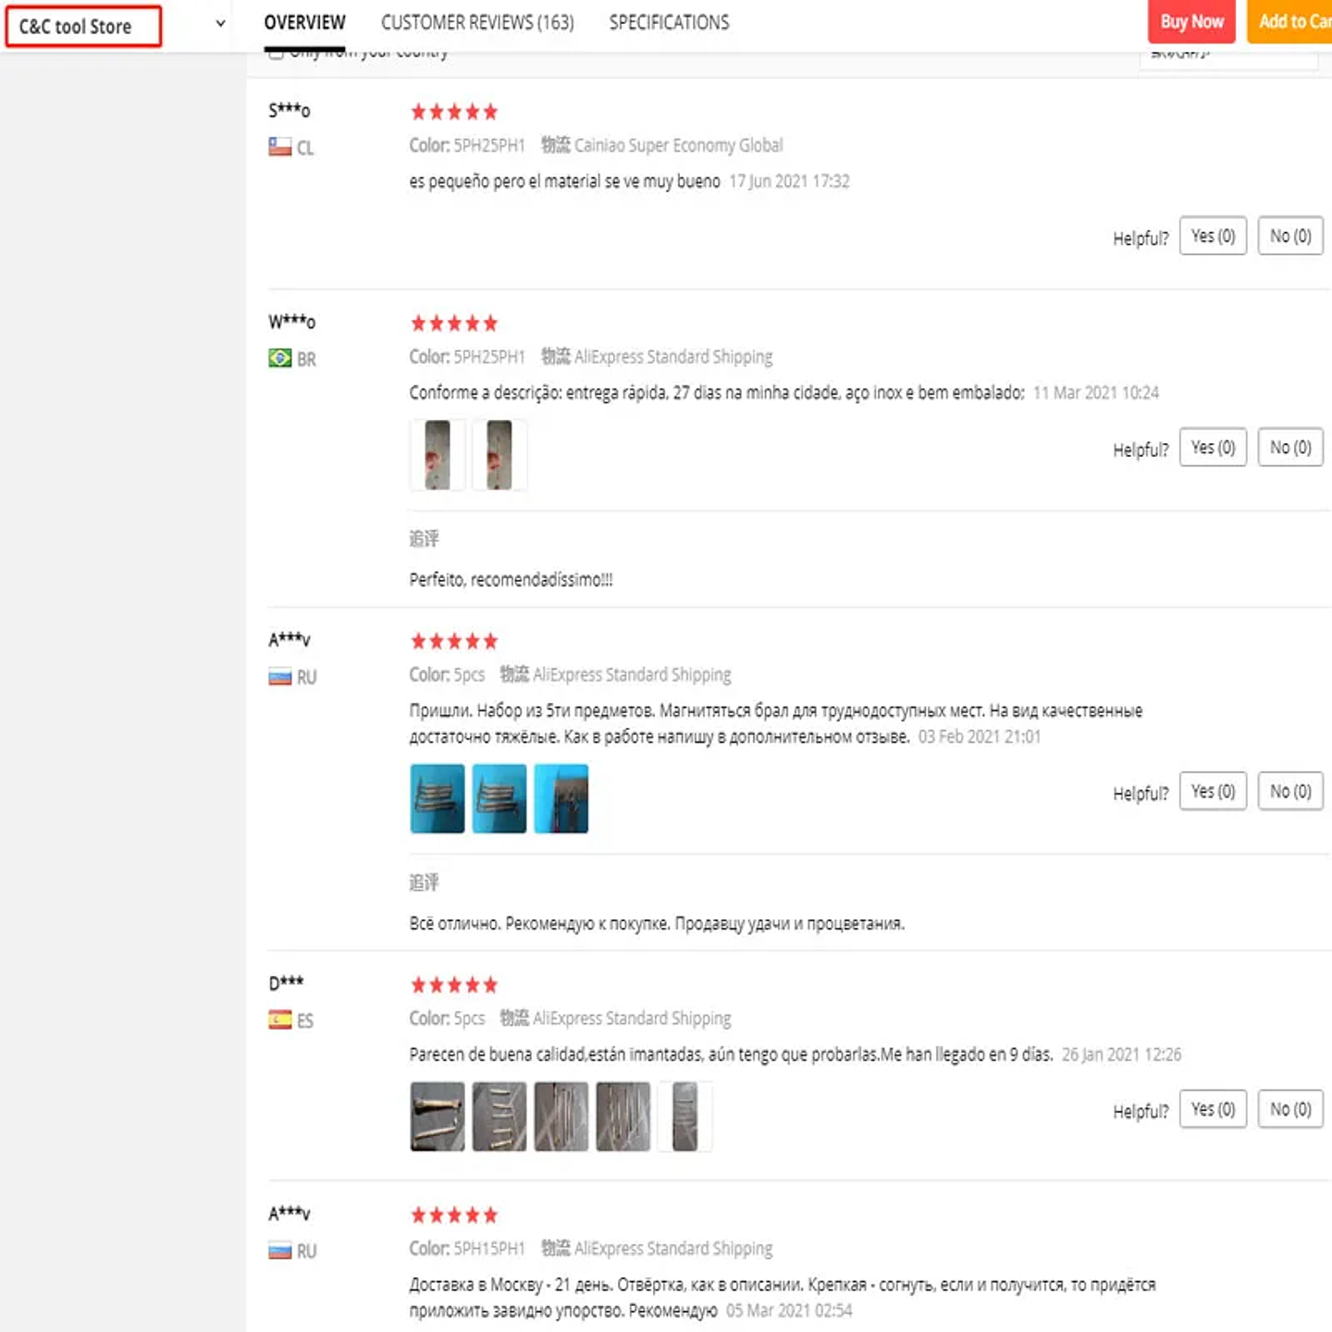Vote No (0) on D***'s Spanish review
The width and height of the screenshot is (1332, 1332).
click(x=1289, y=1109)
